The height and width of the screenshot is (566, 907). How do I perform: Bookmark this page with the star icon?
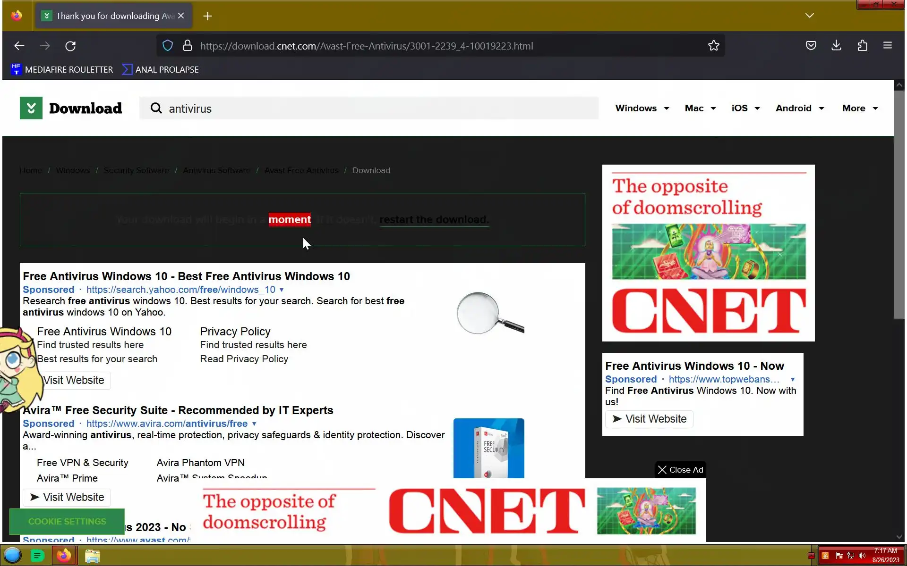pos(713,46)
